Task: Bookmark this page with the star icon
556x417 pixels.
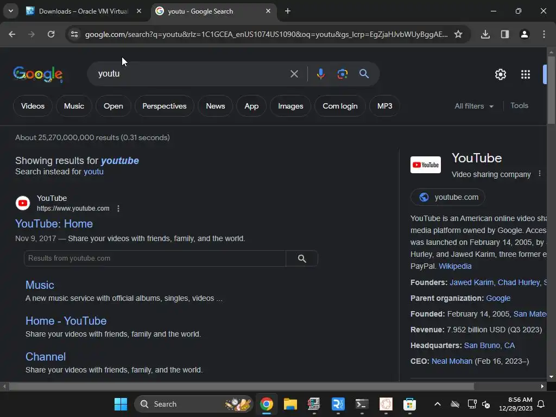Action: coord(458,34)
